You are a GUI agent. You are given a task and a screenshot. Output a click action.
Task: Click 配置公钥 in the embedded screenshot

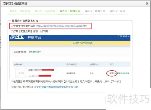[113, 73]
